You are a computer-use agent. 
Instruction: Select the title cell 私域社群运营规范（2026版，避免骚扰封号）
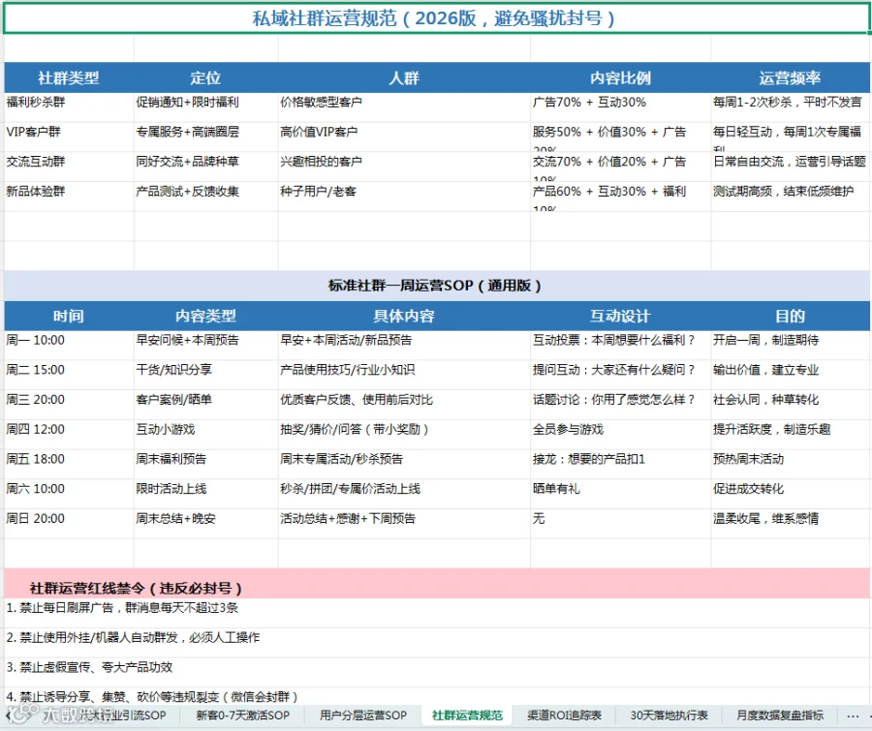(x=435, y=19)
